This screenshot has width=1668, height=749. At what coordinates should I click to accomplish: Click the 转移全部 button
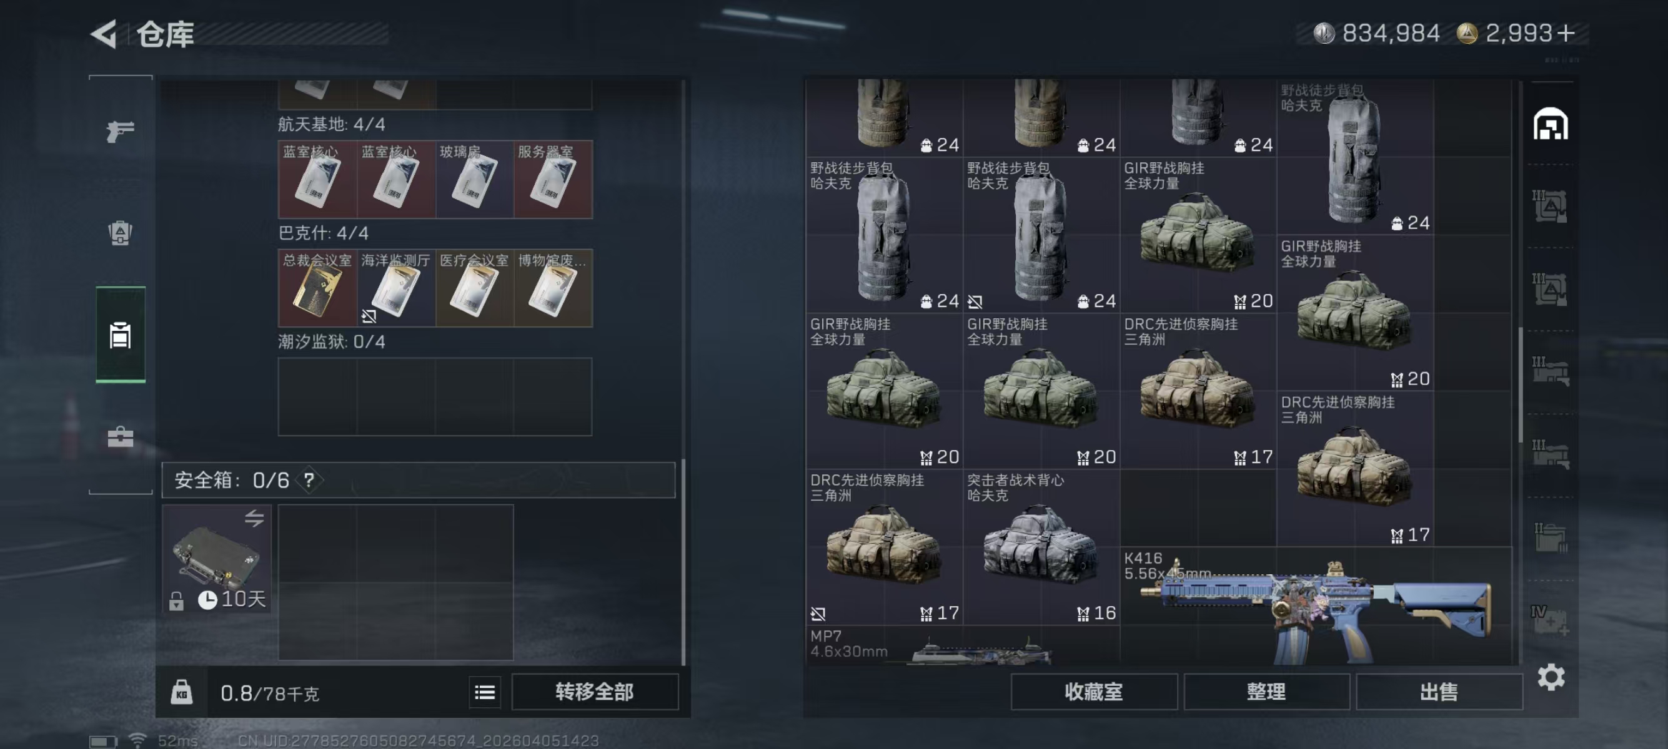[x=594, y=692]
